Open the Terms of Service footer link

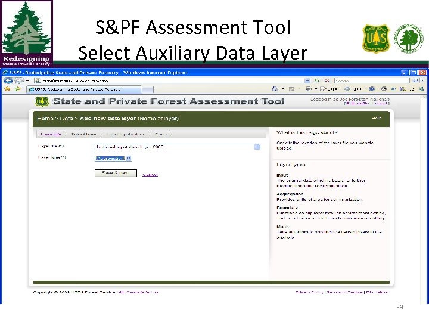(345, 292)
